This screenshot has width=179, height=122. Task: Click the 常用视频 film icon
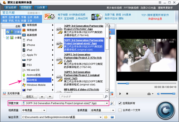[x=24, y=25]
